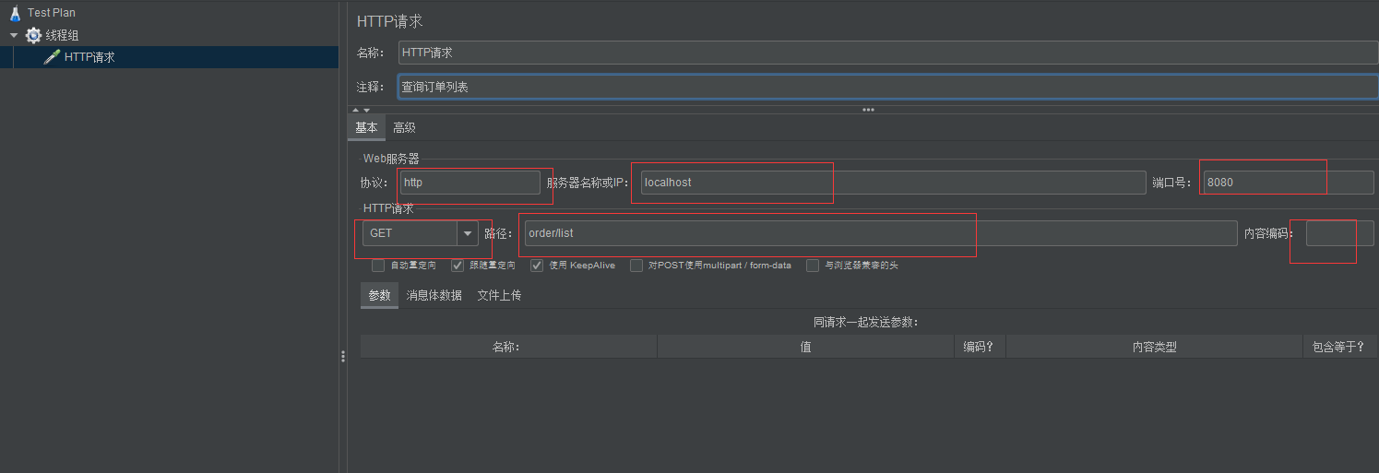1379x473 pixels.
Task: Click the 名称 input field
Action: point(888,53)
